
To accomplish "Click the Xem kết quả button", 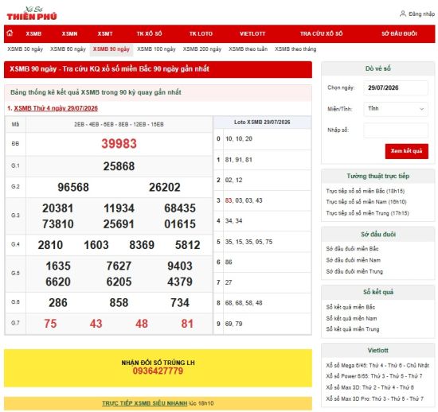I will tap(406, 151).
